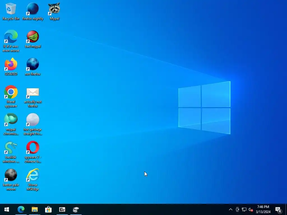287x215 pixels.
Task: Select the 'better pale moon' shortcut
Action: coord(11,180)
